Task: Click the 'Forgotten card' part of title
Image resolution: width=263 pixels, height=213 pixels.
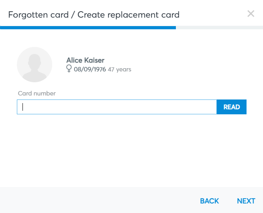Action: pos(39,15)
